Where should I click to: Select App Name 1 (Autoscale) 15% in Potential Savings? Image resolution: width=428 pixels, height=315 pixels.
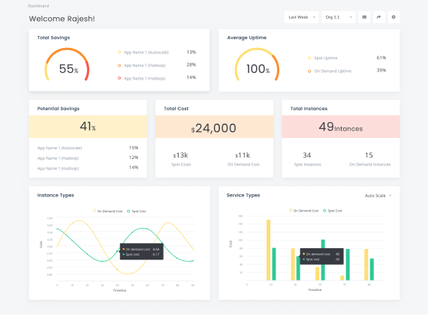88,148
